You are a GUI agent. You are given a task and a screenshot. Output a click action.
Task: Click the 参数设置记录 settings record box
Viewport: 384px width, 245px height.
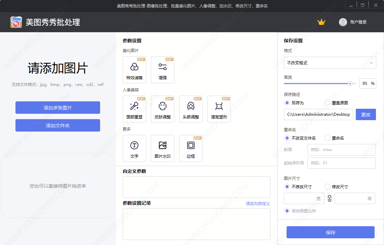pyautogui.click(x=197, y=224)
